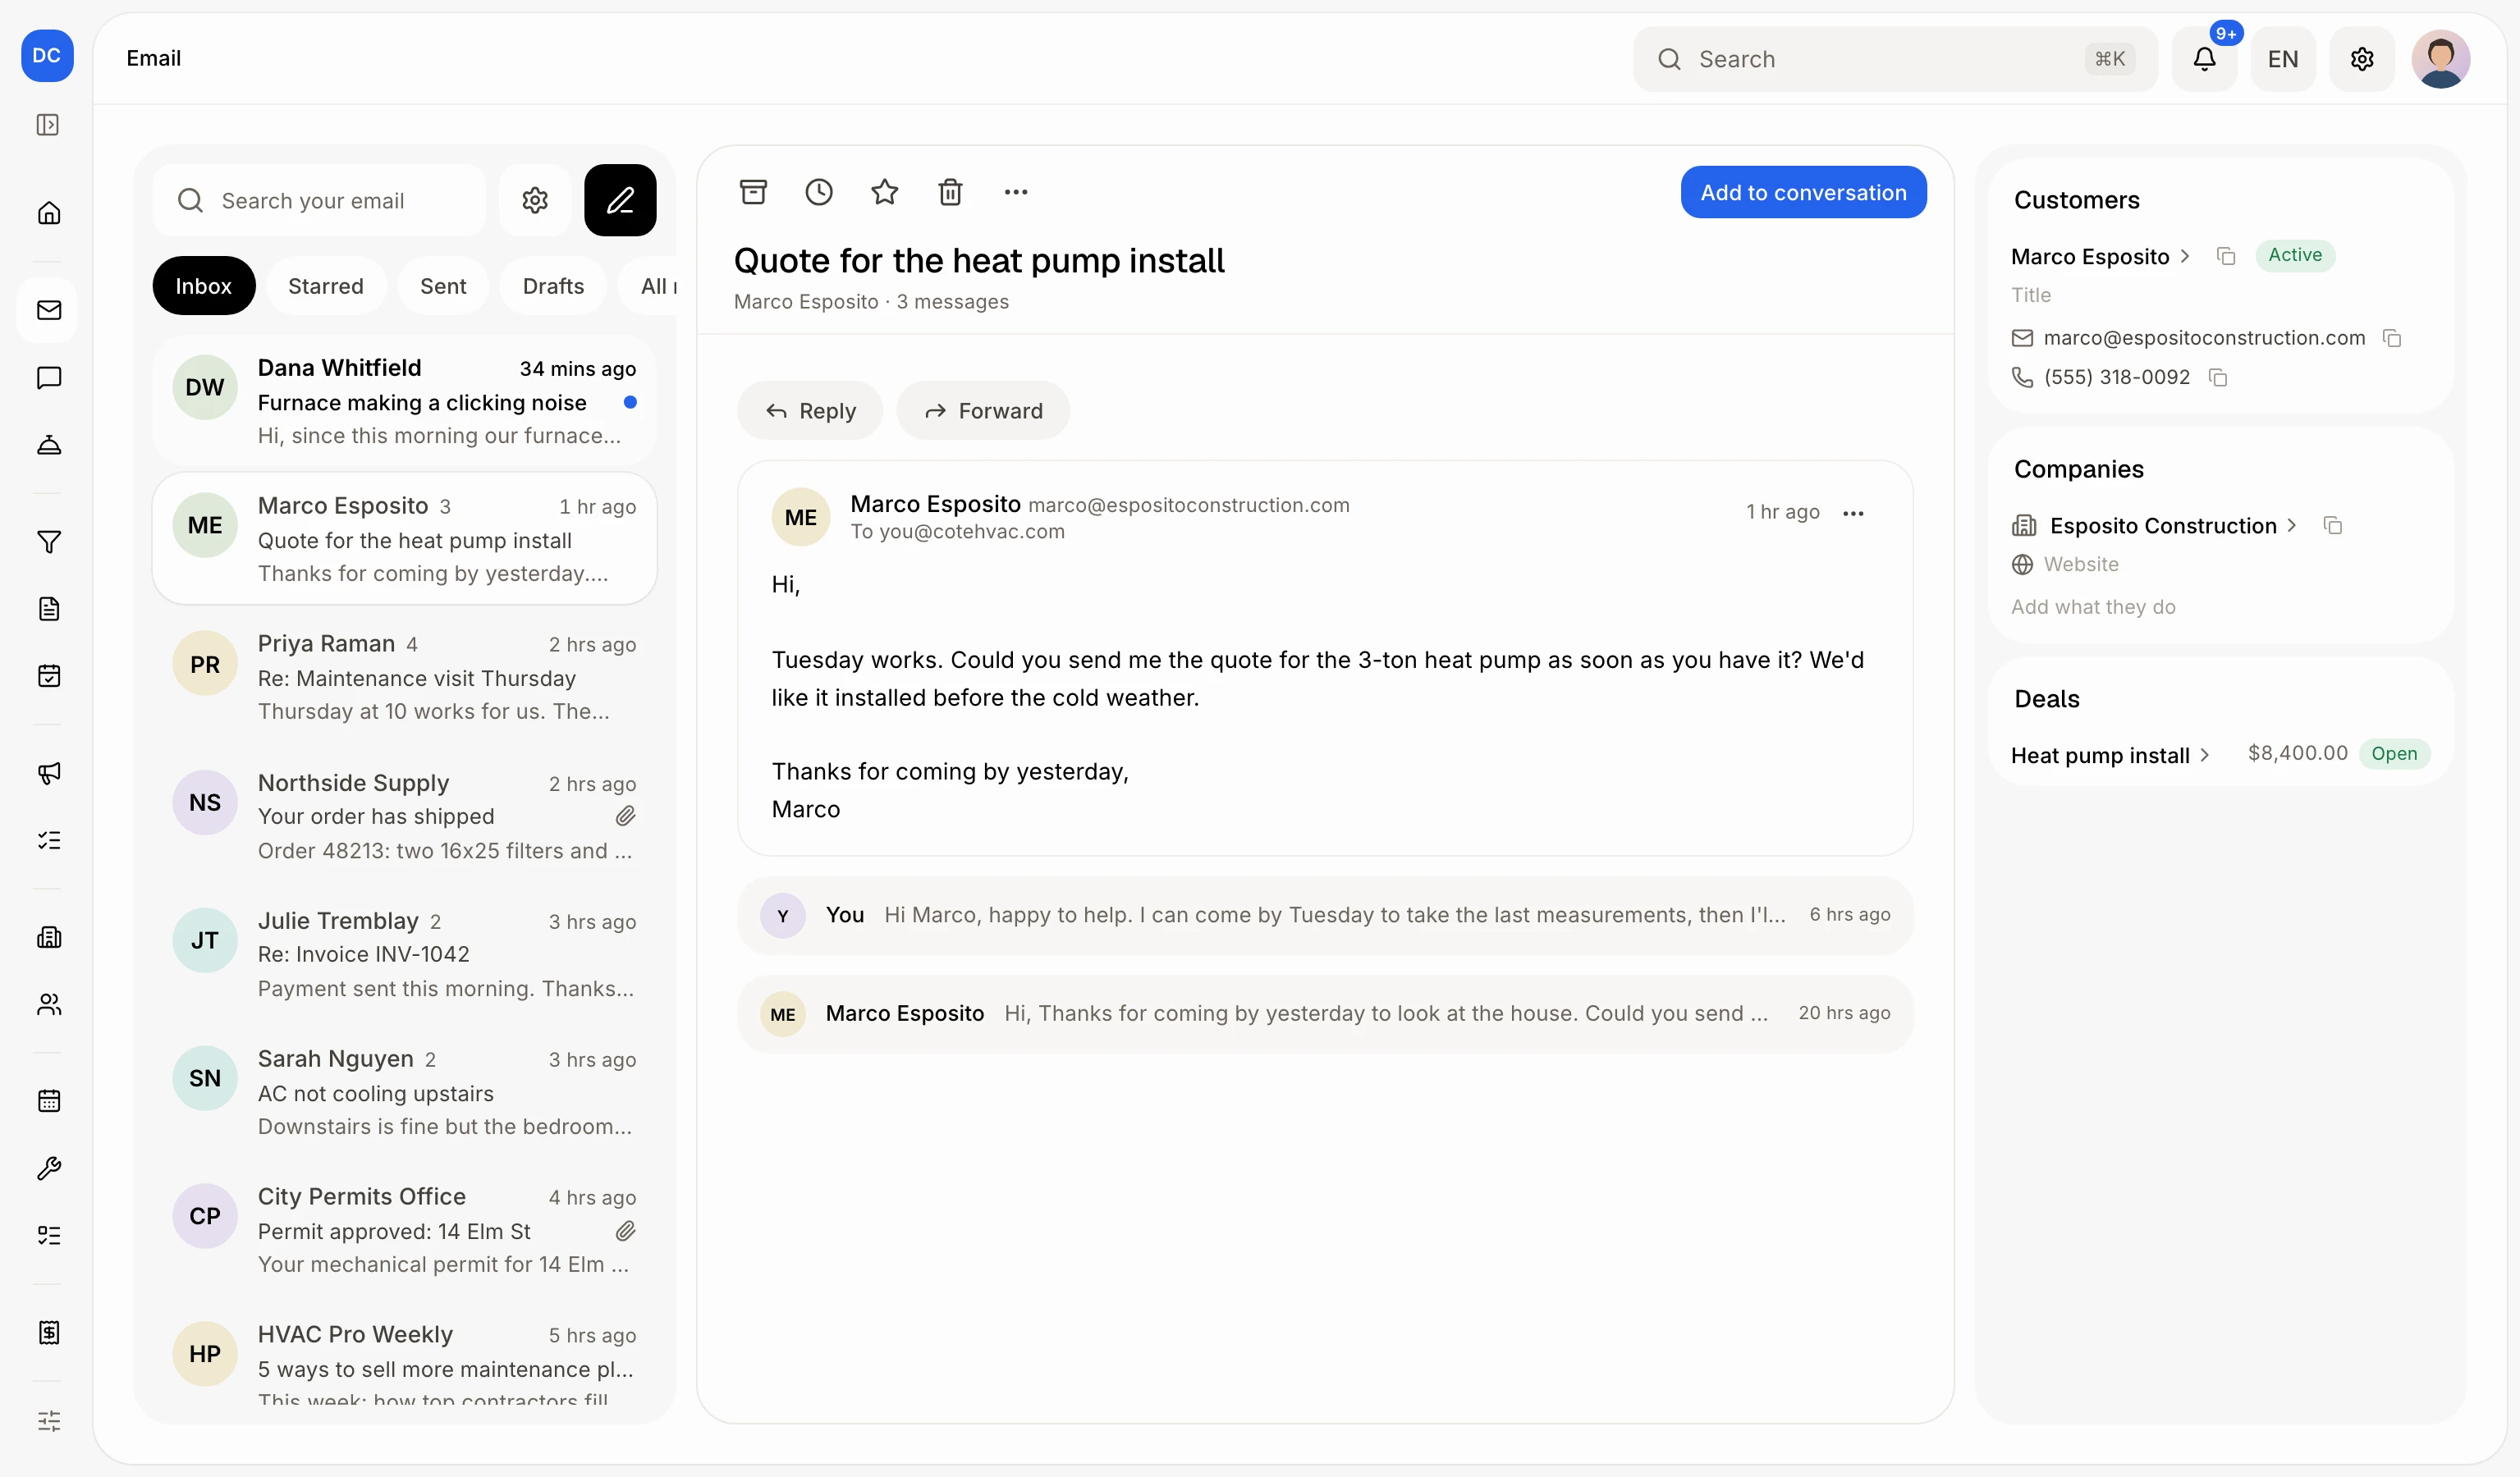Open Priya Raman's Maintenance visit Thursday email

click(x=404, y=676)
